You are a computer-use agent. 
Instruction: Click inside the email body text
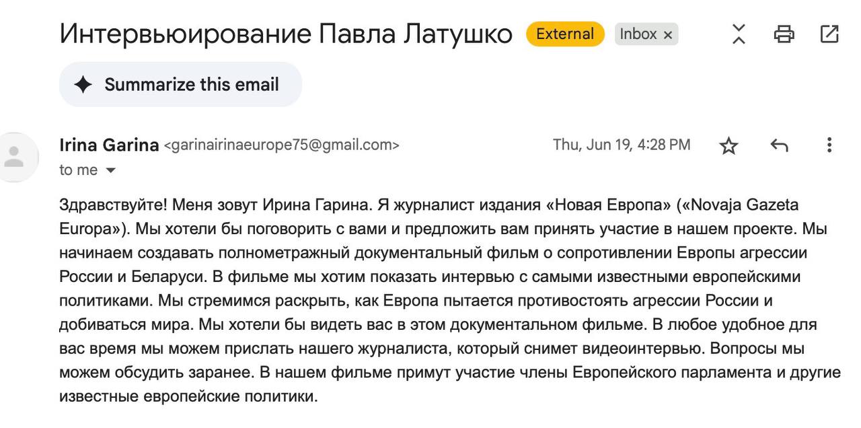tap(404, 296)
